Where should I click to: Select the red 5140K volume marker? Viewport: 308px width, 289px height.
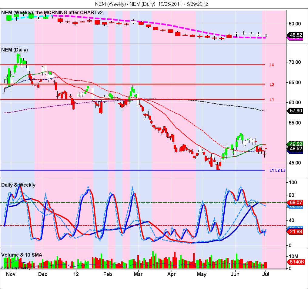point(296,262)
